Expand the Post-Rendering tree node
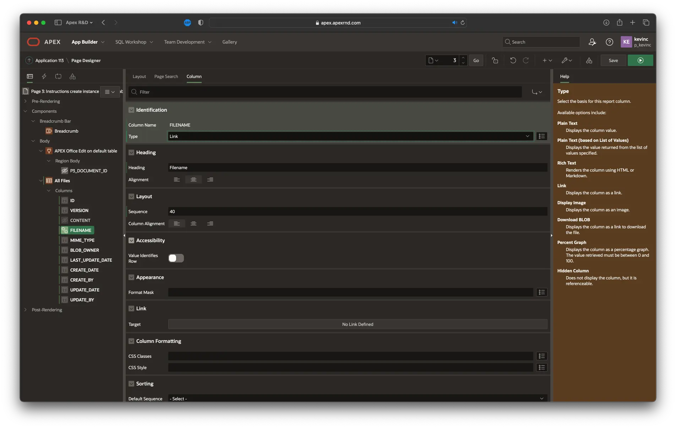This screenshot has height=428, width=676. pyautogui.click(x=26, y=310)
